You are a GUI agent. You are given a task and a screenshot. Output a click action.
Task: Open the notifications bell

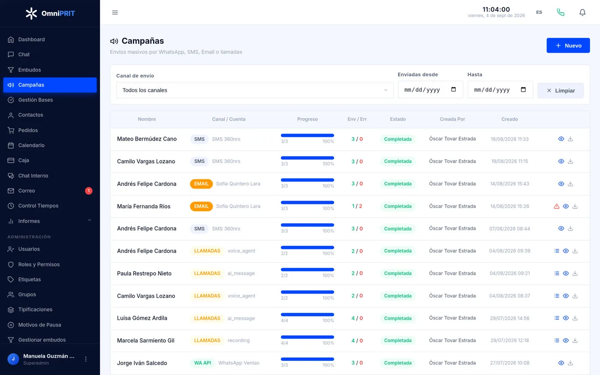[x=582, y=12]
